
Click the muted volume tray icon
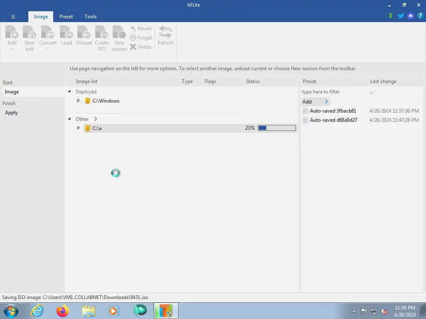(x=384, y=312)
